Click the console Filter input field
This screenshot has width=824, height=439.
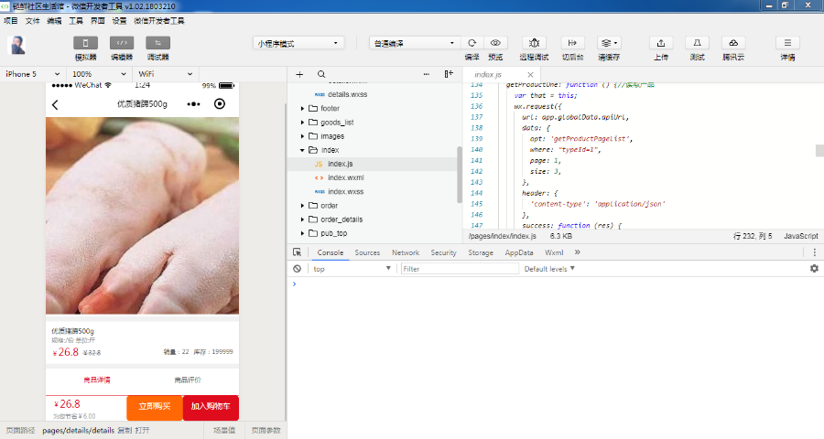pos(458,269)
